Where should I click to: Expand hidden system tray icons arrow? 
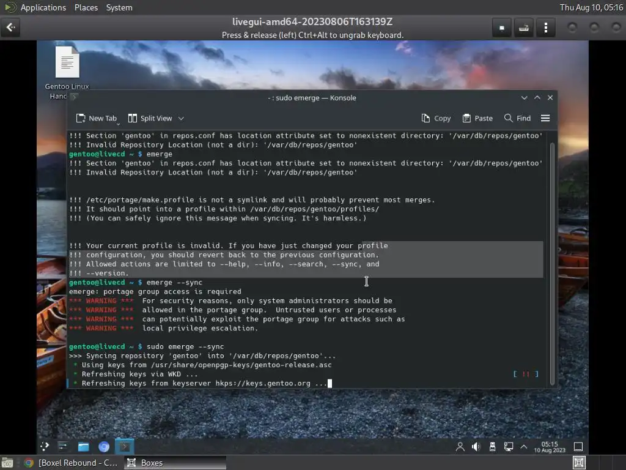(524, 447)
